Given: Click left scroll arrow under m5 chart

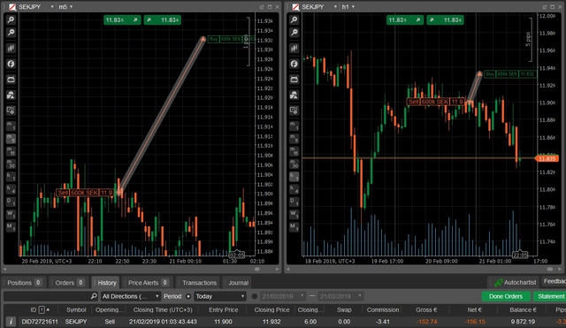Looking at the screenshot, I should click(4, 269).
